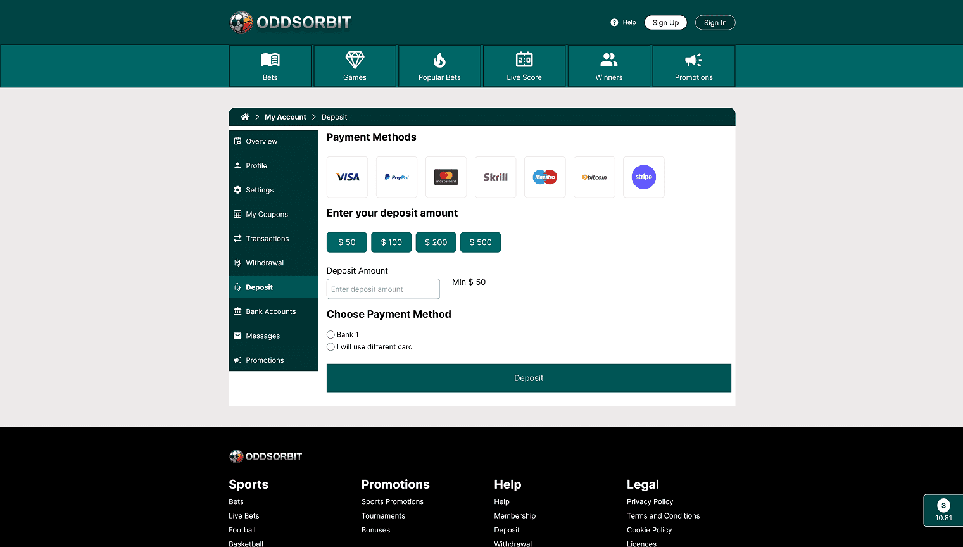The width and height of the screenshot is (963, 547).
Task: Open Live Bets footer link
Action: pyautogui.click(x=244, y=516)
